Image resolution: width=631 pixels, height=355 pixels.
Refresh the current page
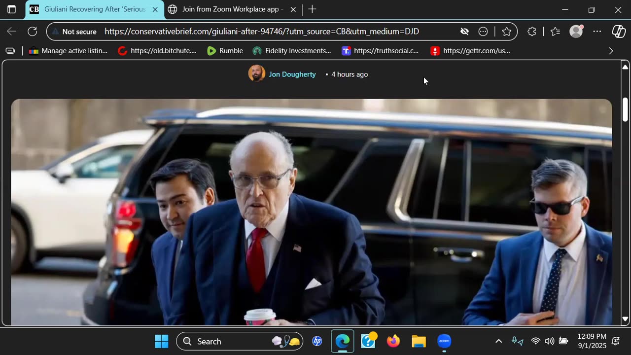click(x=33, y=32)
